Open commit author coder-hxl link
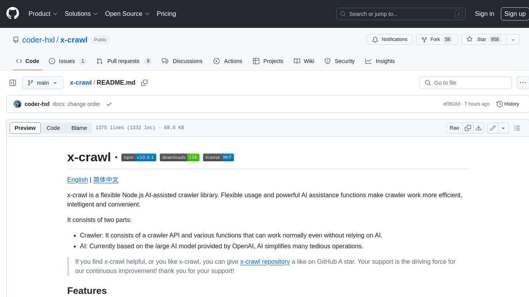This screenshot has height=297, width=529. [37, 104]
